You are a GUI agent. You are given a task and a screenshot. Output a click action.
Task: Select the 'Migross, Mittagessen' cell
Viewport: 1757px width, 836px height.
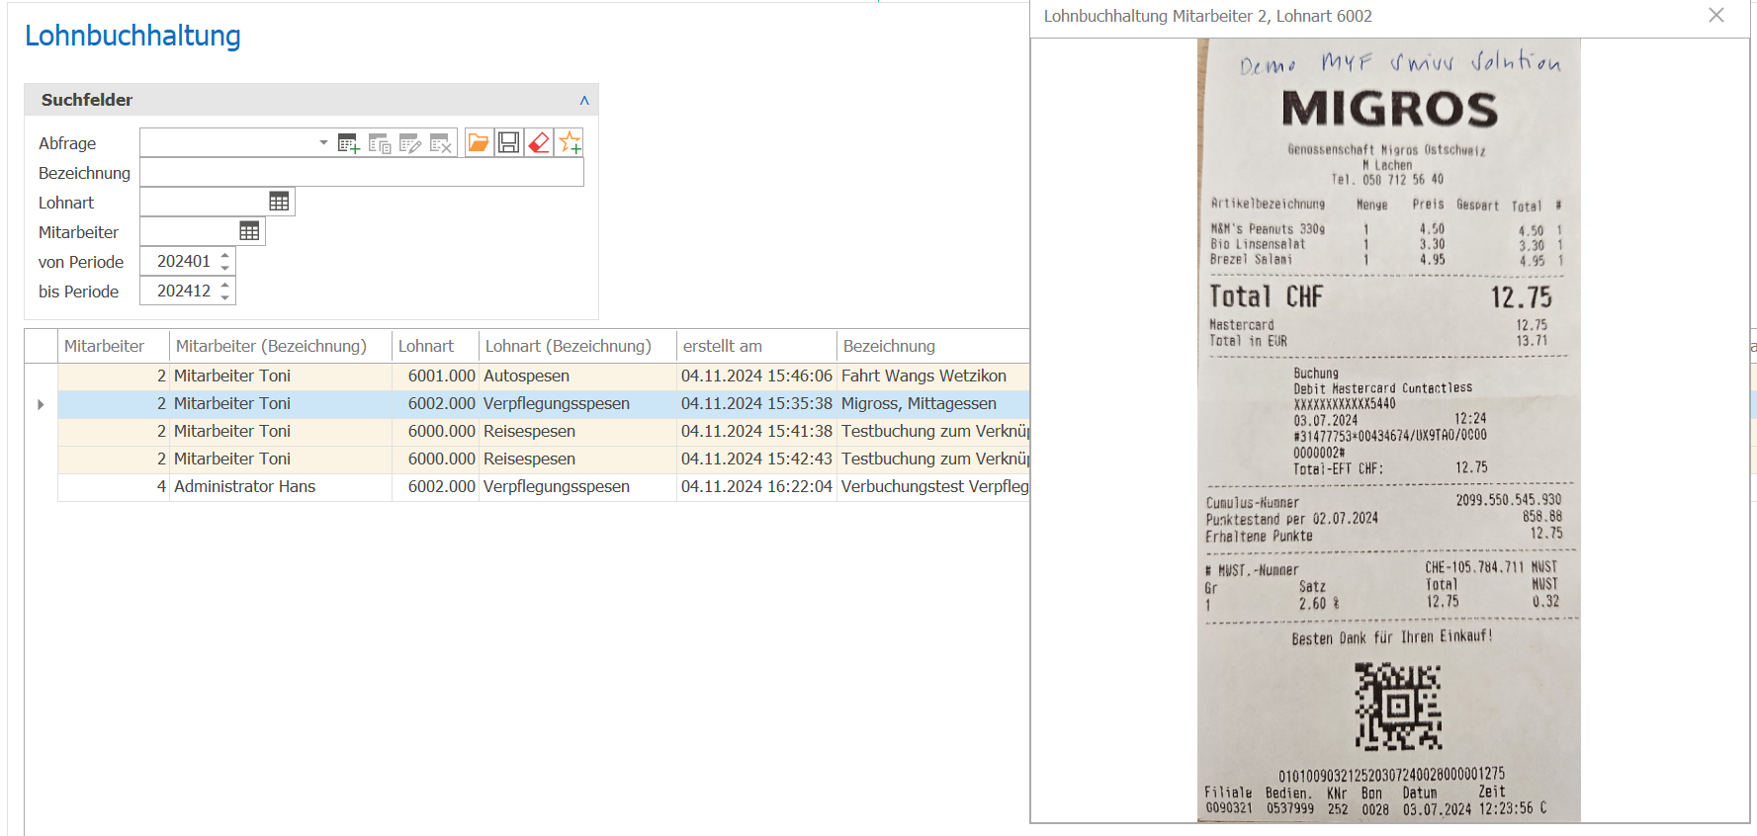pos(933,403)
